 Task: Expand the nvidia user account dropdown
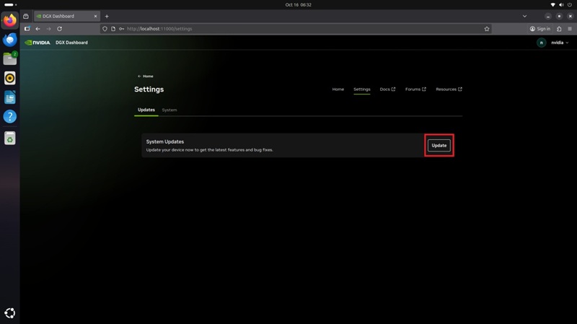560,43
